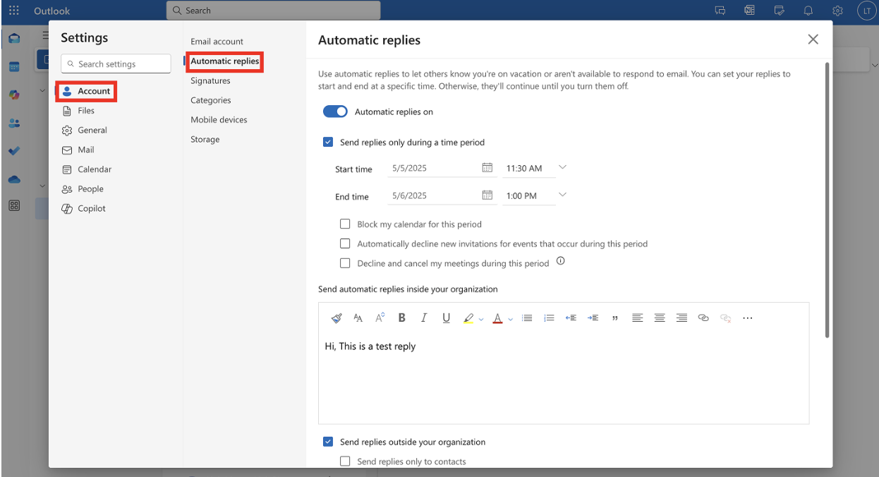
Task: Align text to the right
Action: 681,318
